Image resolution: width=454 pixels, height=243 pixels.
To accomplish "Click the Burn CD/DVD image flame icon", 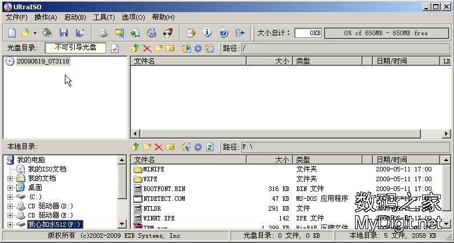I will tap(168, 33).
